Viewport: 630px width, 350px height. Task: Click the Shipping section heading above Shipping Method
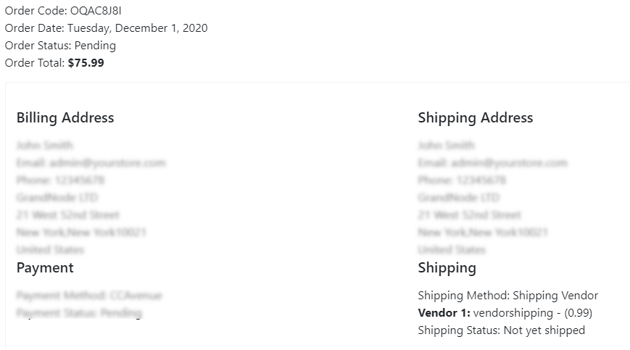[x=447, y=267]
